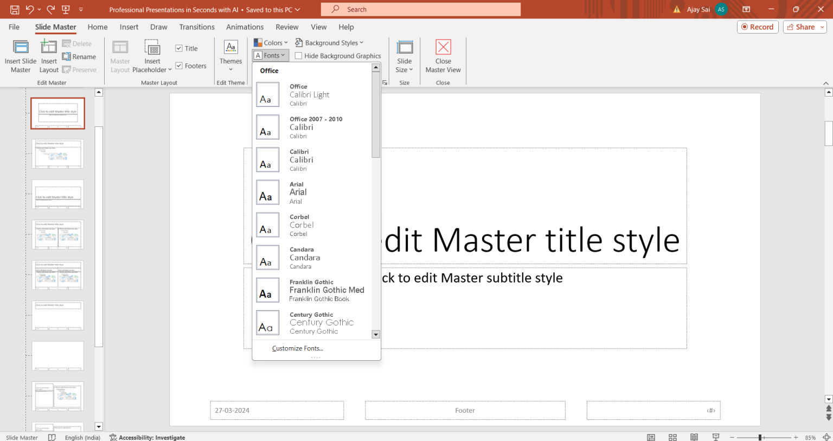Open Themes gallery
Viewport: 833px width, 441px height.
(x=230, y=56)
